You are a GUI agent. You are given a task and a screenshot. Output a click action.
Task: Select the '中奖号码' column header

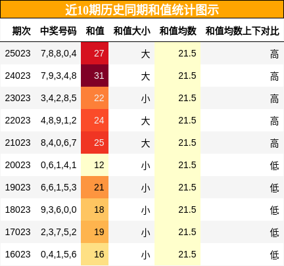(x=59, y=31)
